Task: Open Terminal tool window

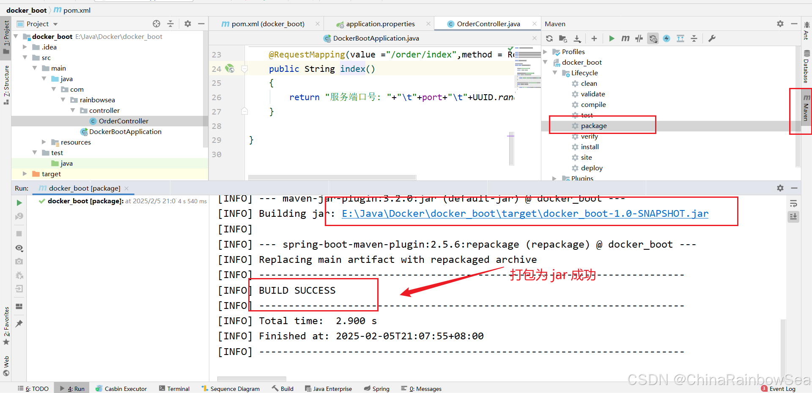Action: click(x=174, y=388)
